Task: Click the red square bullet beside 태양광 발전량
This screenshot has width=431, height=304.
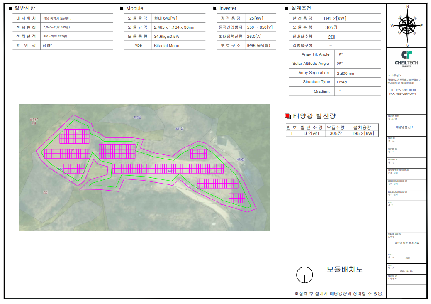Action: pyautogui.click(x=288, y=116)
